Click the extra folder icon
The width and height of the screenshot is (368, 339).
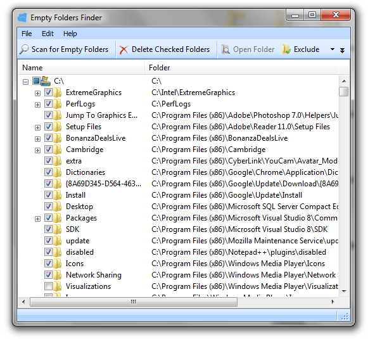tap(57, 161)
